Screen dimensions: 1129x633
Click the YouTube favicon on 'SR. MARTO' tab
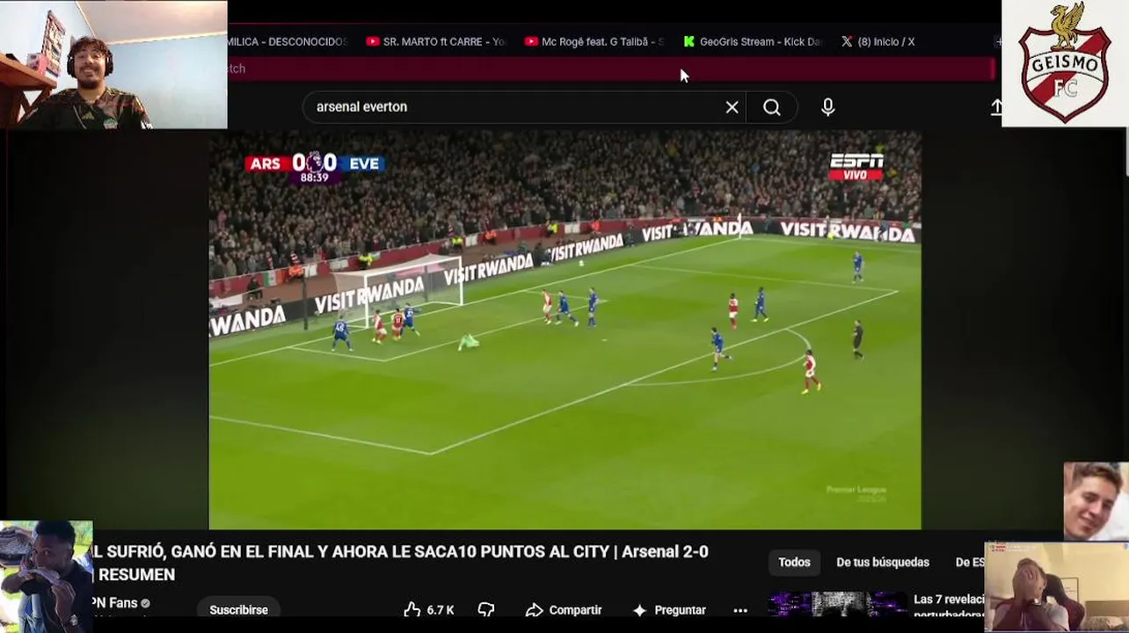coord(373,41)
